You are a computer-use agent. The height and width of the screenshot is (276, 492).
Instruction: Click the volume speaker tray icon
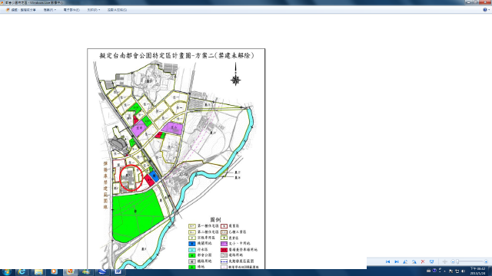(463, 271)
